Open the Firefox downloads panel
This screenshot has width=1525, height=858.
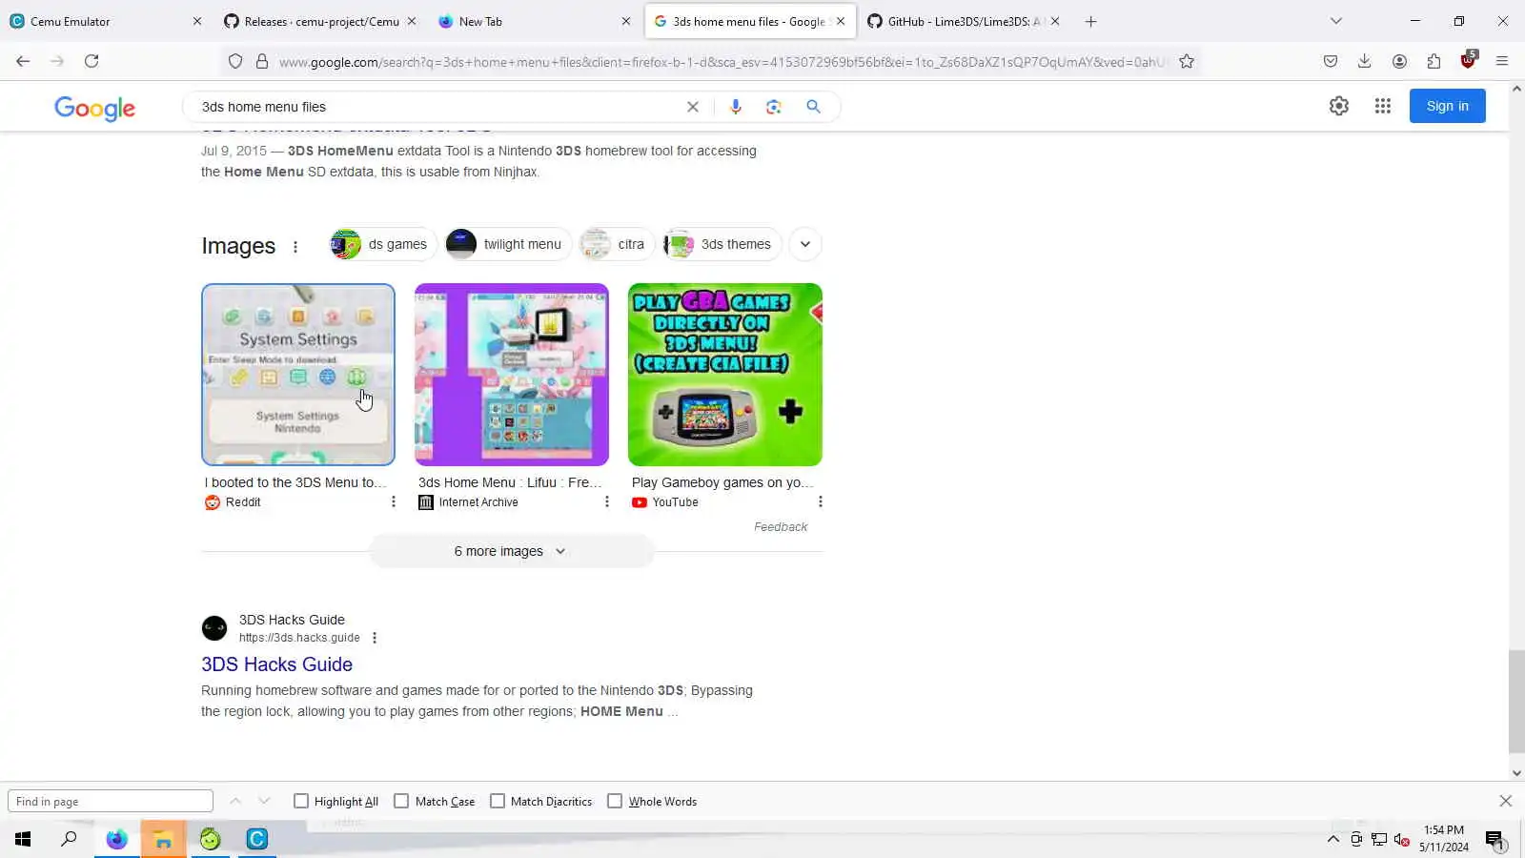pyautogui.click(x=1365, y=61)
